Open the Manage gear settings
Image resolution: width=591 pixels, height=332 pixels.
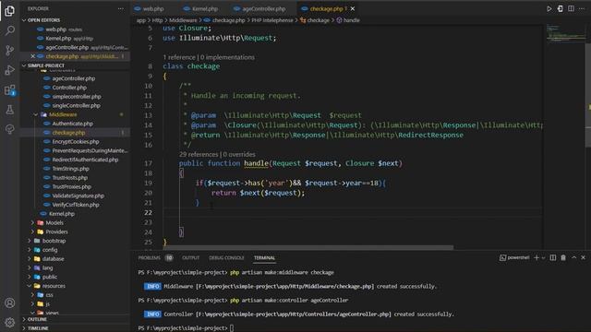[x=10, y=322]
